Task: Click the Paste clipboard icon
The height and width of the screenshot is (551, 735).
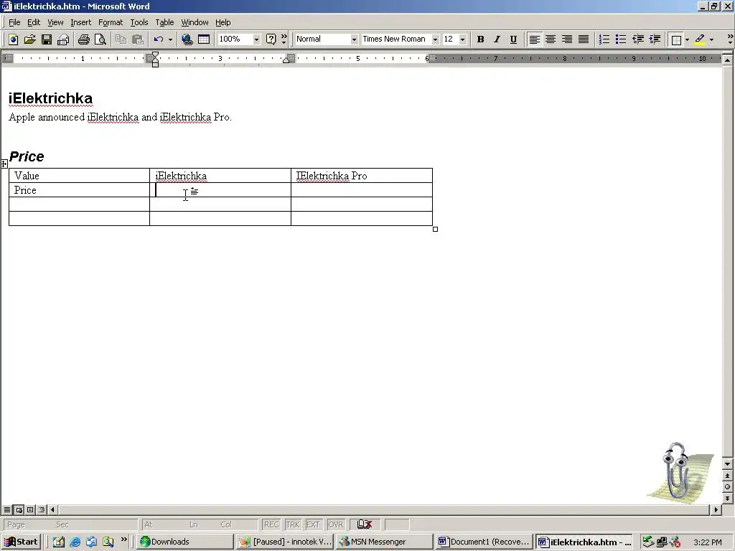Action: [137, 39]
